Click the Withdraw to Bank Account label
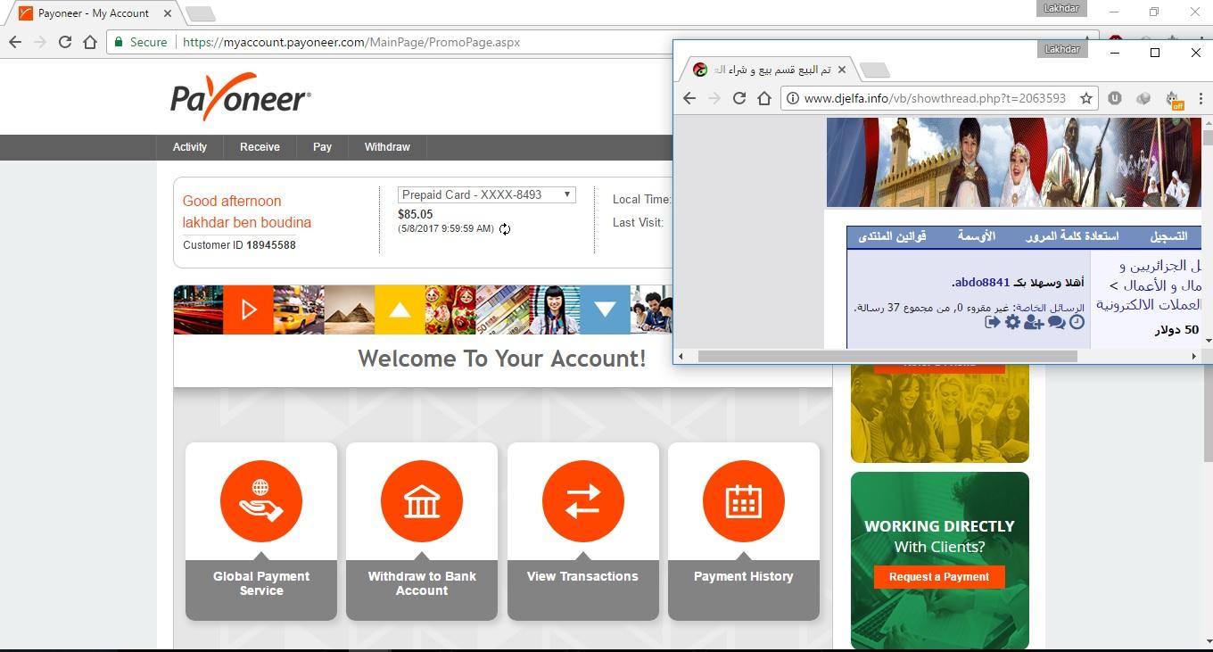 [x=422, y=583]
